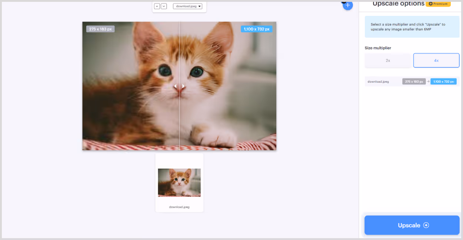Click the arrow icon inside the Upscale button

click(426, 225)
